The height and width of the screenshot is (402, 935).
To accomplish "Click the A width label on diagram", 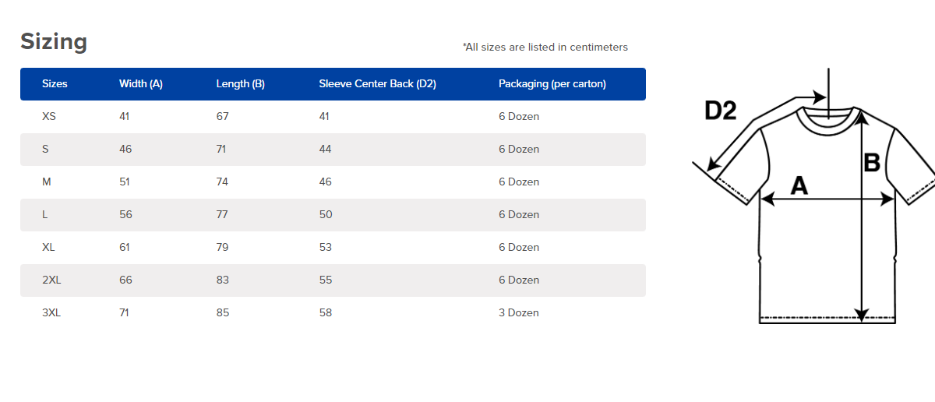I will [799, 185].
